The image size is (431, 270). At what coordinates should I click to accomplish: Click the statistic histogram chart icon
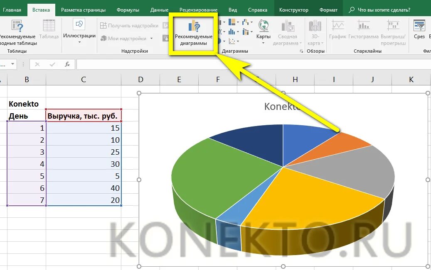[232, 32]
